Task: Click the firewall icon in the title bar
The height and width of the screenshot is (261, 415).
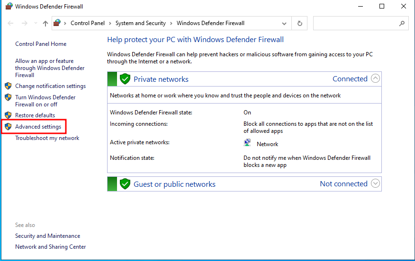Action: (9, 6)
